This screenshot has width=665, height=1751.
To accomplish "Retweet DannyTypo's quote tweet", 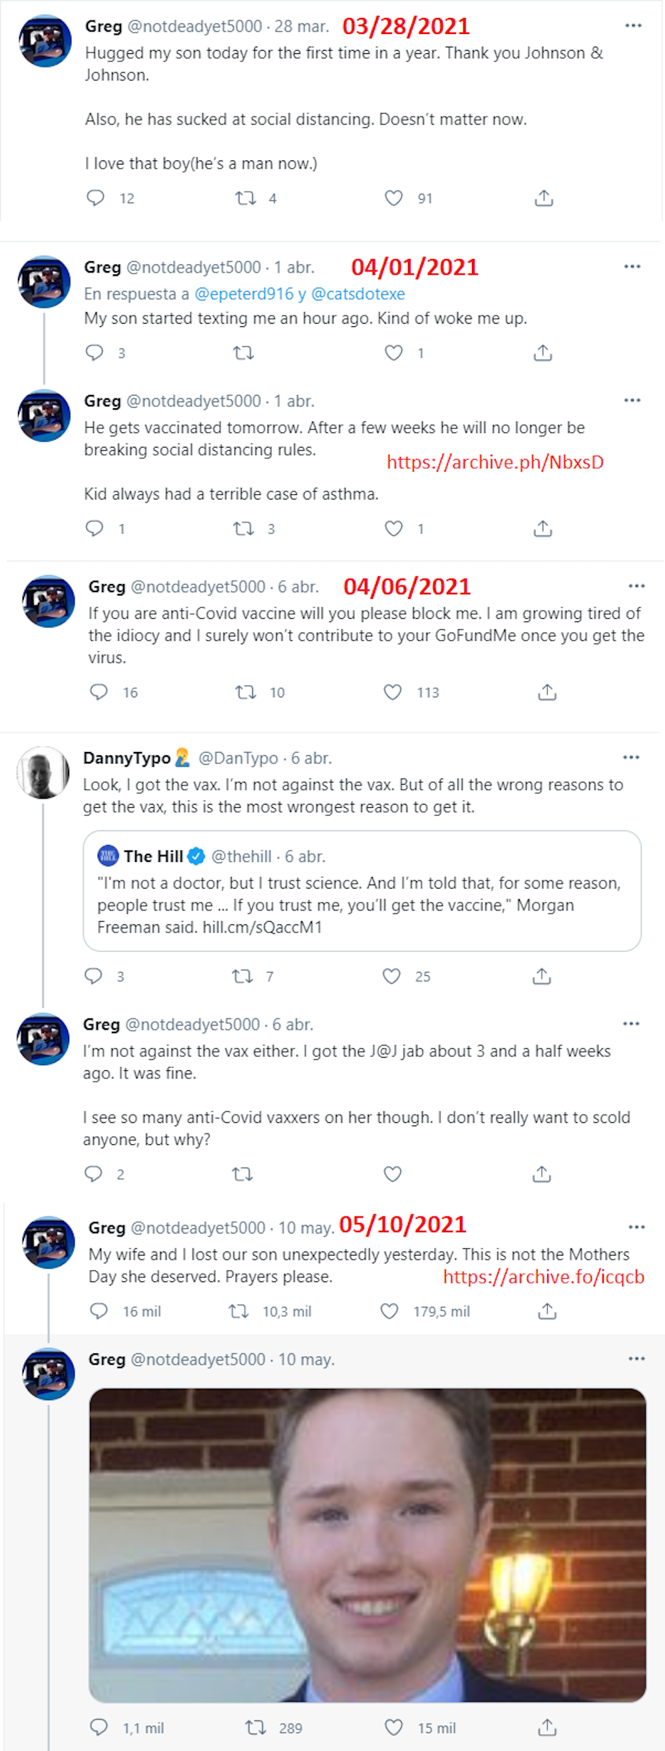I will 242,976.
